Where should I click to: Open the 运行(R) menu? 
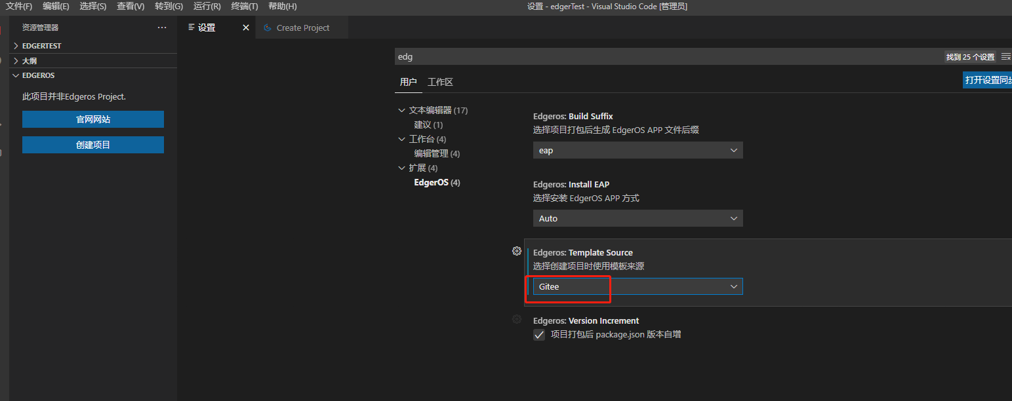207,6
